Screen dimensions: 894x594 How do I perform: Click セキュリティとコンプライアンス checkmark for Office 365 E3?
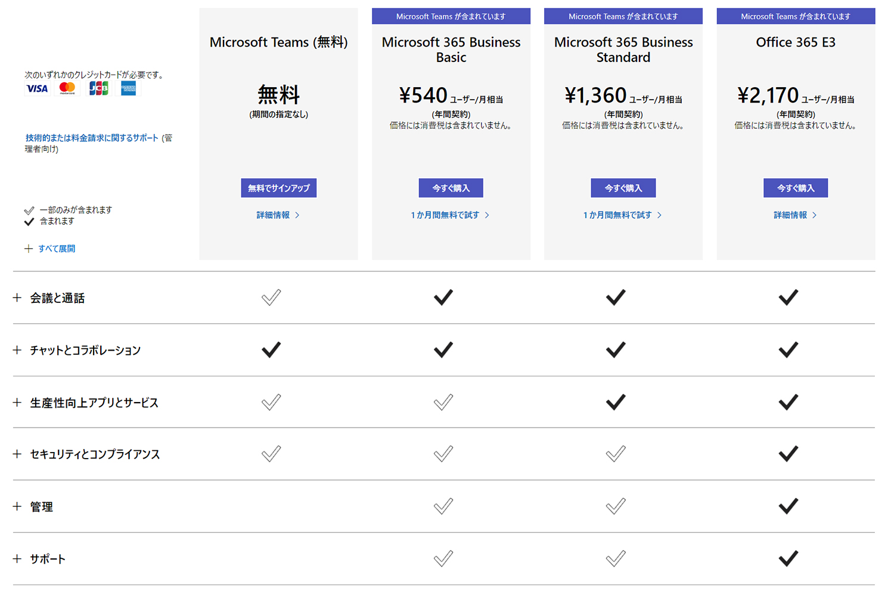789,454
